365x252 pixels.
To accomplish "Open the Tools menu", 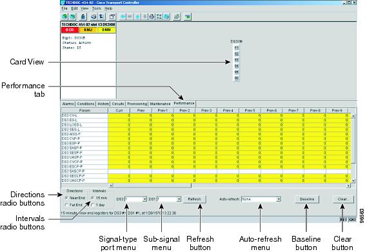I will coord(96,8).
